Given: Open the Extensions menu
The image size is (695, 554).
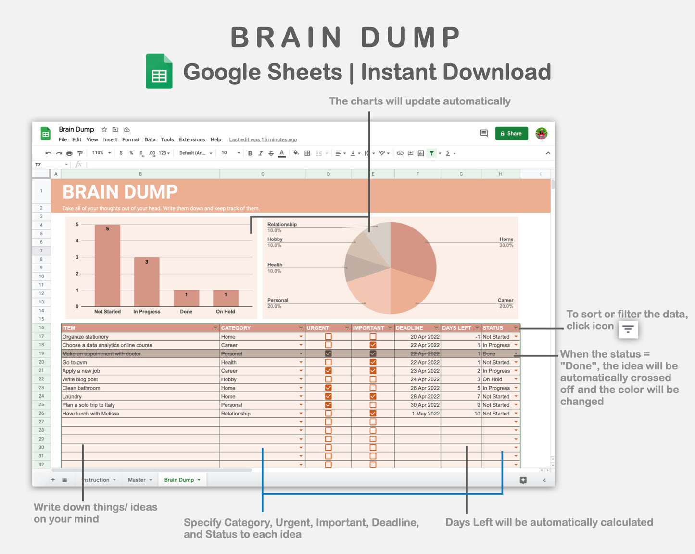Looking at the screenshot, I should (192, 139).
